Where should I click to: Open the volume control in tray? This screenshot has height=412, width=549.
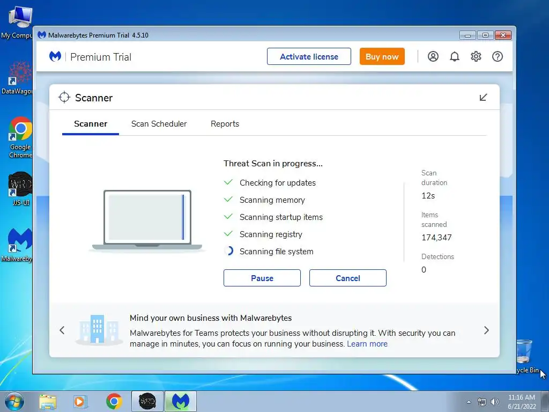495,402
